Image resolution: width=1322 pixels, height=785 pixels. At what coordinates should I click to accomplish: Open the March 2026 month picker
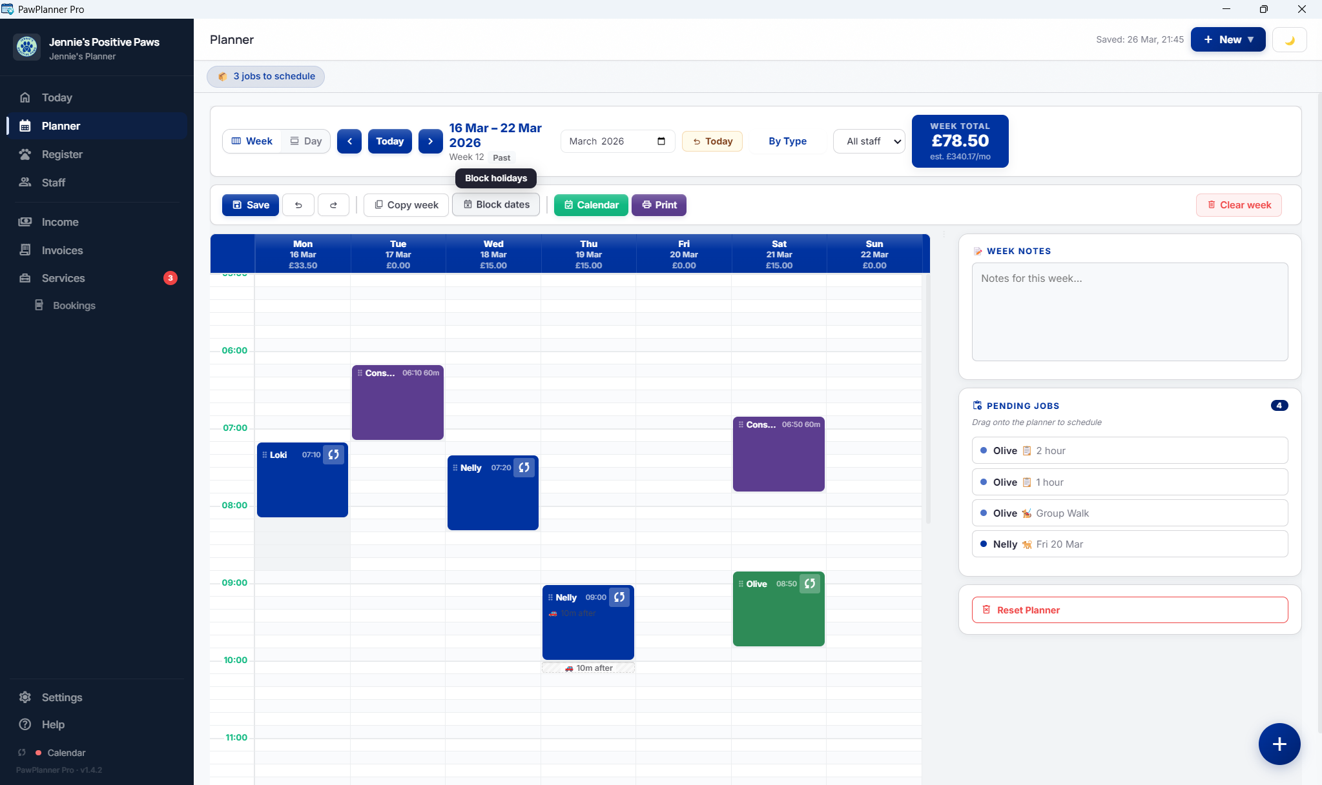(662, 141)
